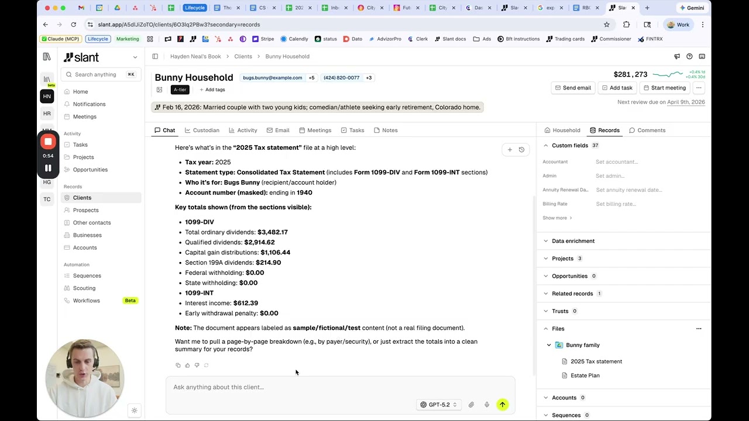Open the Estate Plan file
749x421 pixels.
click(585, 375)
